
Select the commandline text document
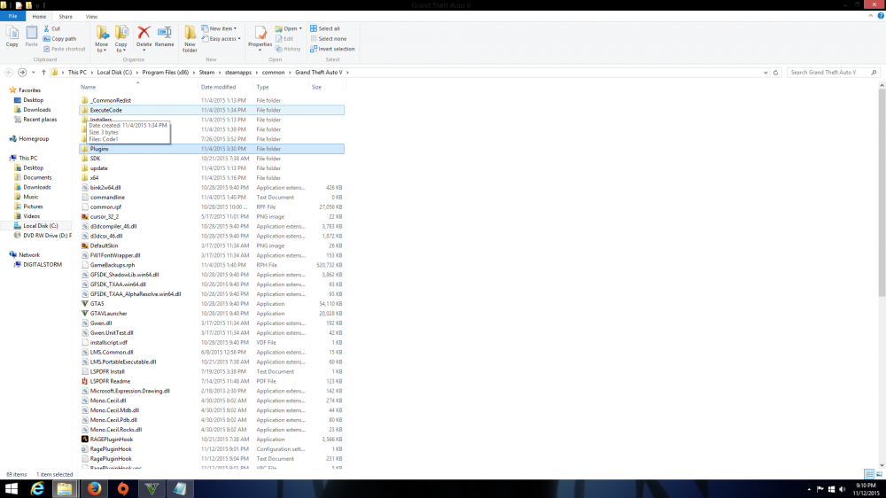click(x=107, y=198)
